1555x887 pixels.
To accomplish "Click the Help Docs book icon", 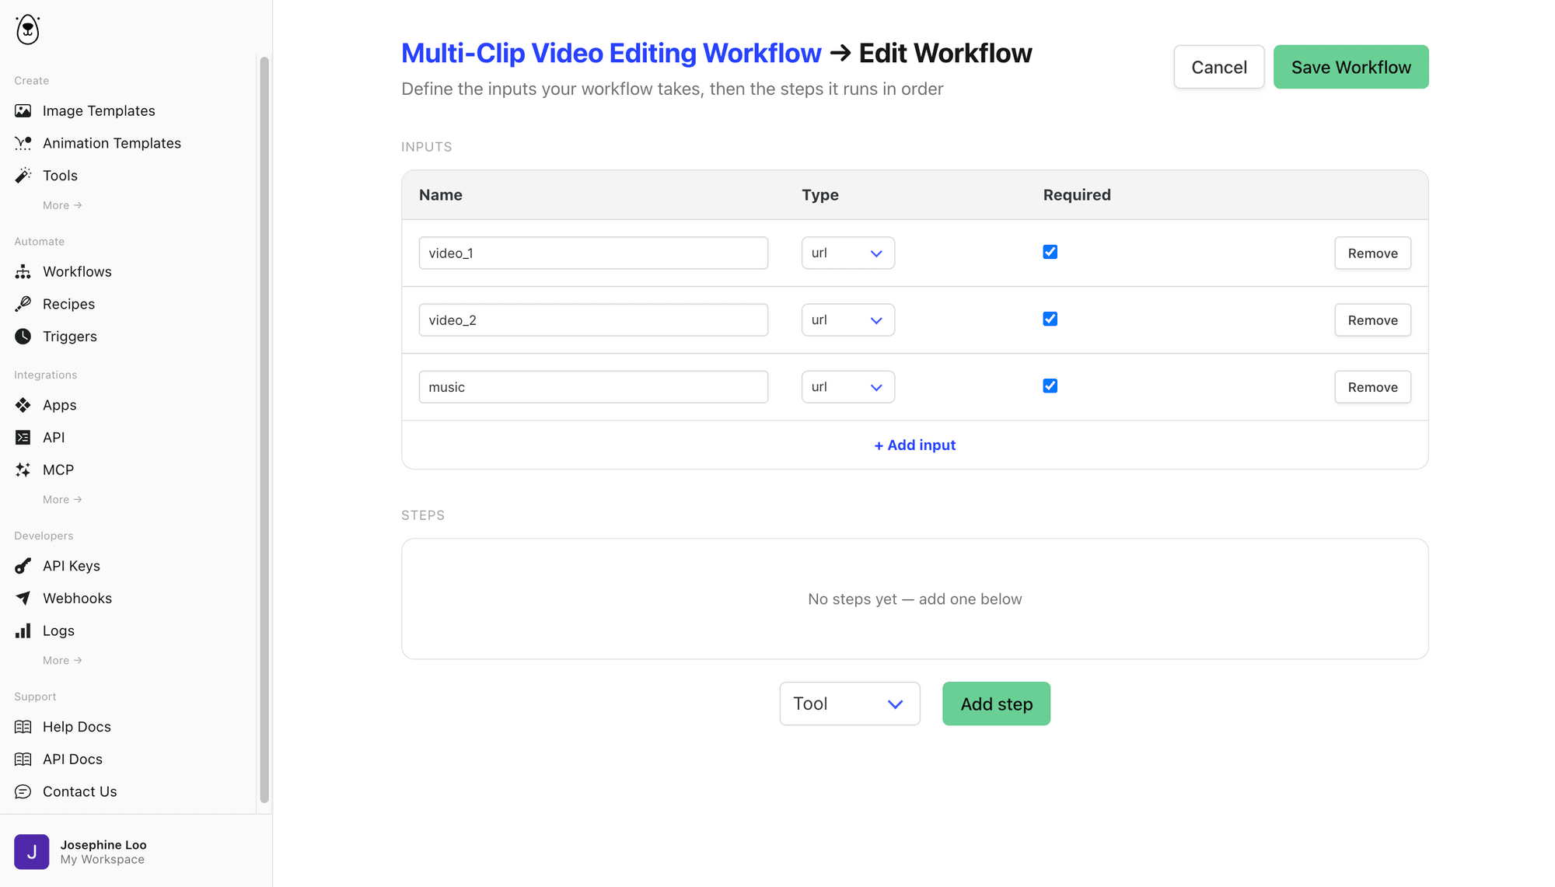I will 23,727.
